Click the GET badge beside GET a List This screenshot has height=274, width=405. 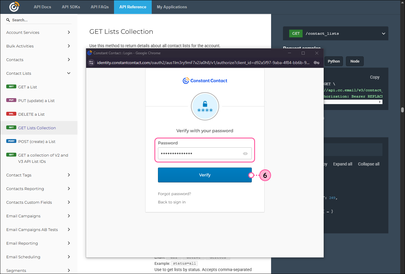(11, 87)
